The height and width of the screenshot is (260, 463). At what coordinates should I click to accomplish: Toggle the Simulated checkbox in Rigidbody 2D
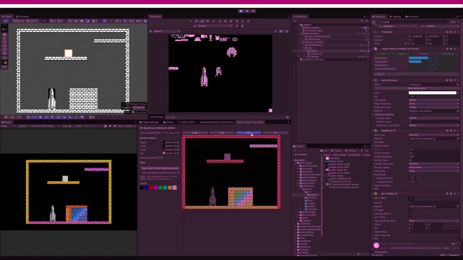point(410,142)
